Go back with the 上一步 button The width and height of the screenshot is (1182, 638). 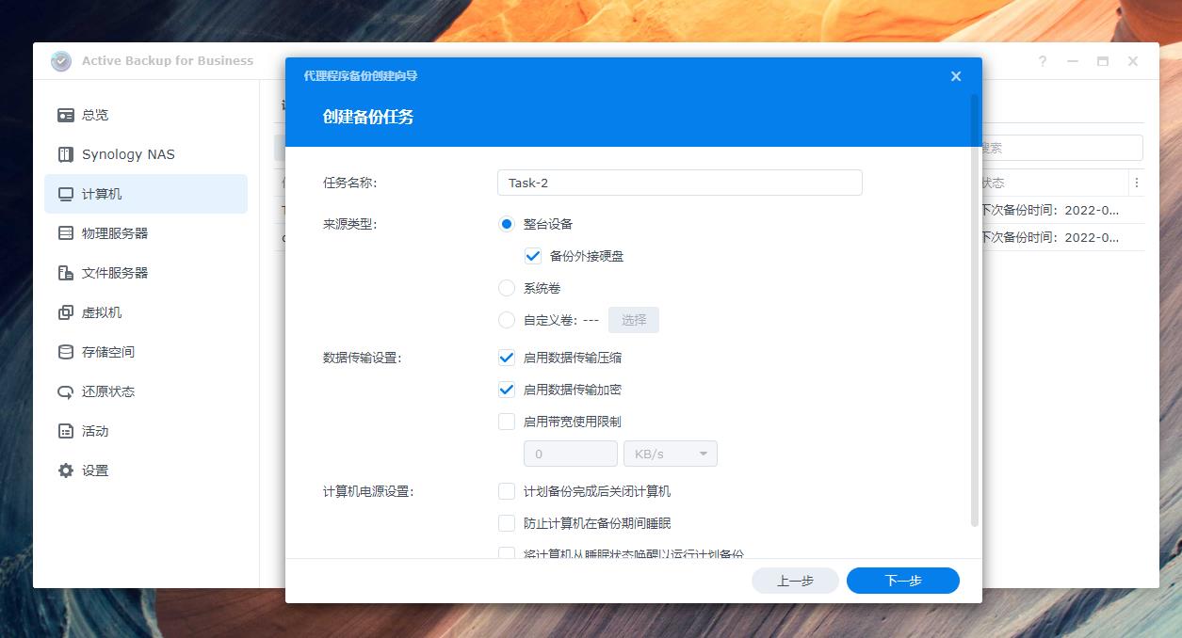(x=794, y=580)
